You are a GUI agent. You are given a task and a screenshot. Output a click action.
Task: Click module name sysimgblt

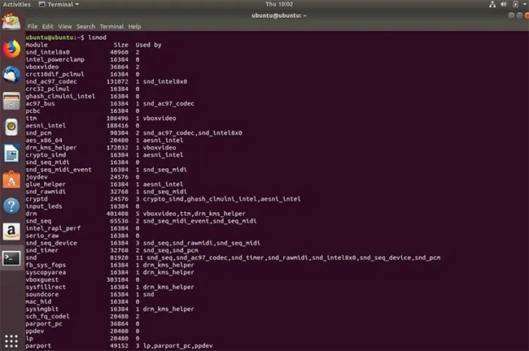pyautogui.click(x=42, y=310)
